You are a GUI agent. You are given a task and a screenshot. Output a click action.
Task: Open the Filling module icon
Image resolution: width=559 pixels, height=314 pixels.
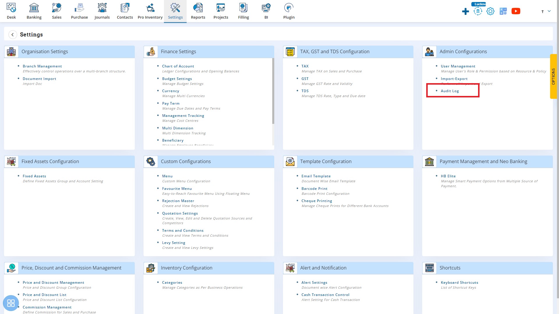[243, 7]
